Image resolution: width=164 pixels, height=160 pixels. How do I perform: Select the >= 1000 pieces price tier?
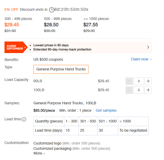(x=96, y=25)
